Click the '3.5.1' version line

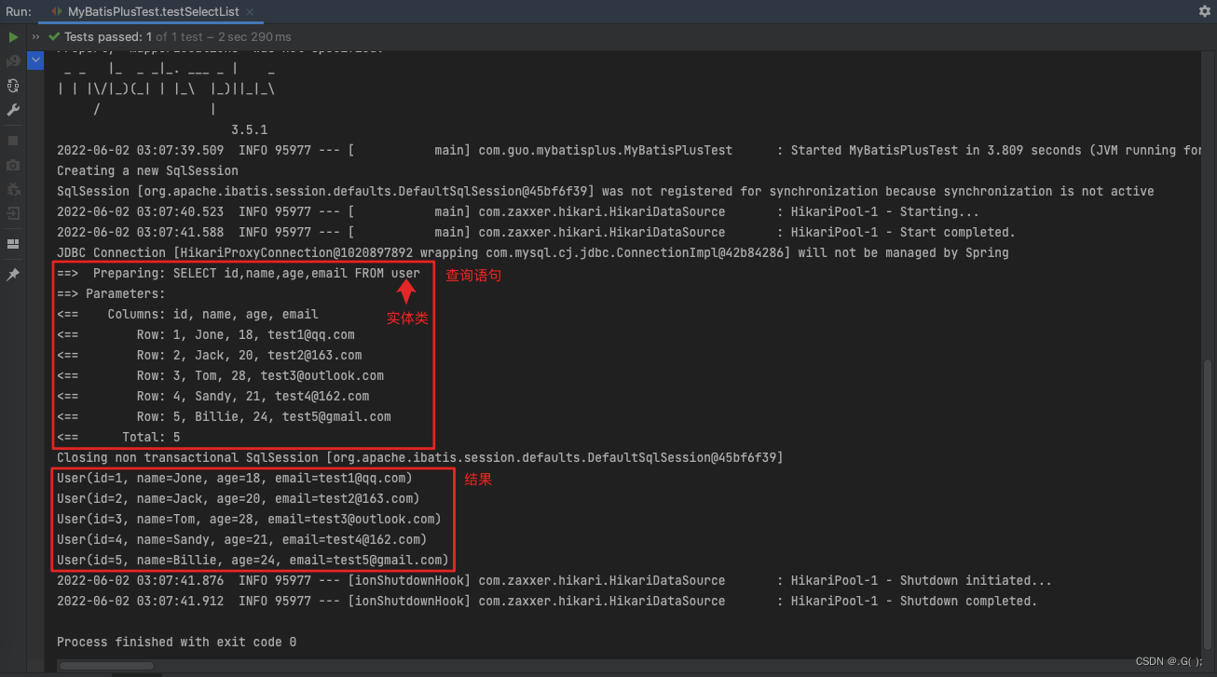pos(249,129)
